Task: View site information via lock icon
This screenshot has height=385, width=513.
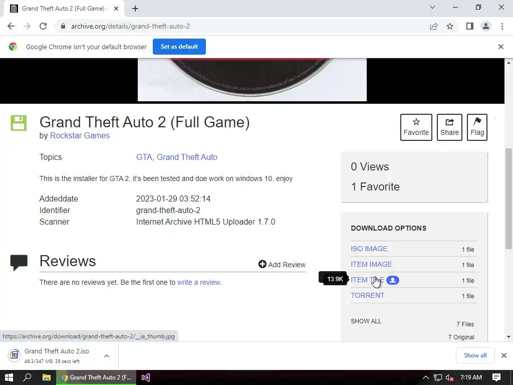Action: point(63,26)
